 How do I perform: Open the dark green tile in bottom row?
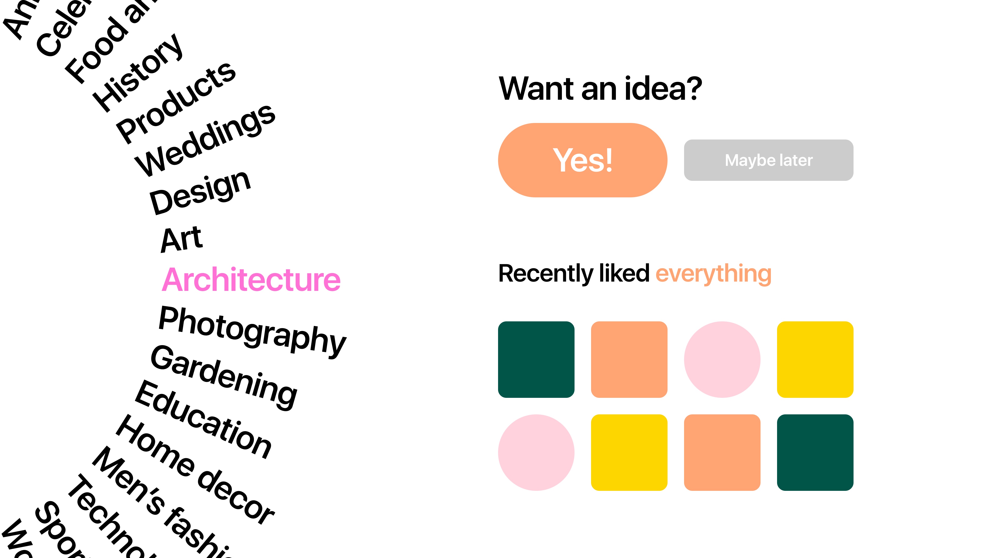click(x=815, y=453)
